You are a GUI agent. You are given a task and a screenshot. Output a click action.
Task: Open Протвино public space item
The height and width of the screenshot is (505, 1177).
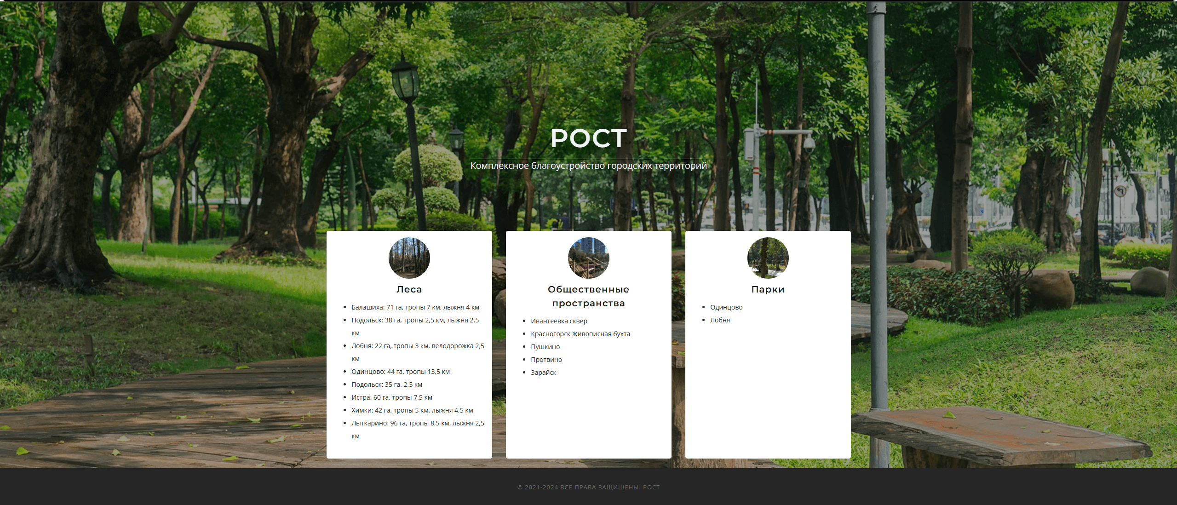coord(546,360)
